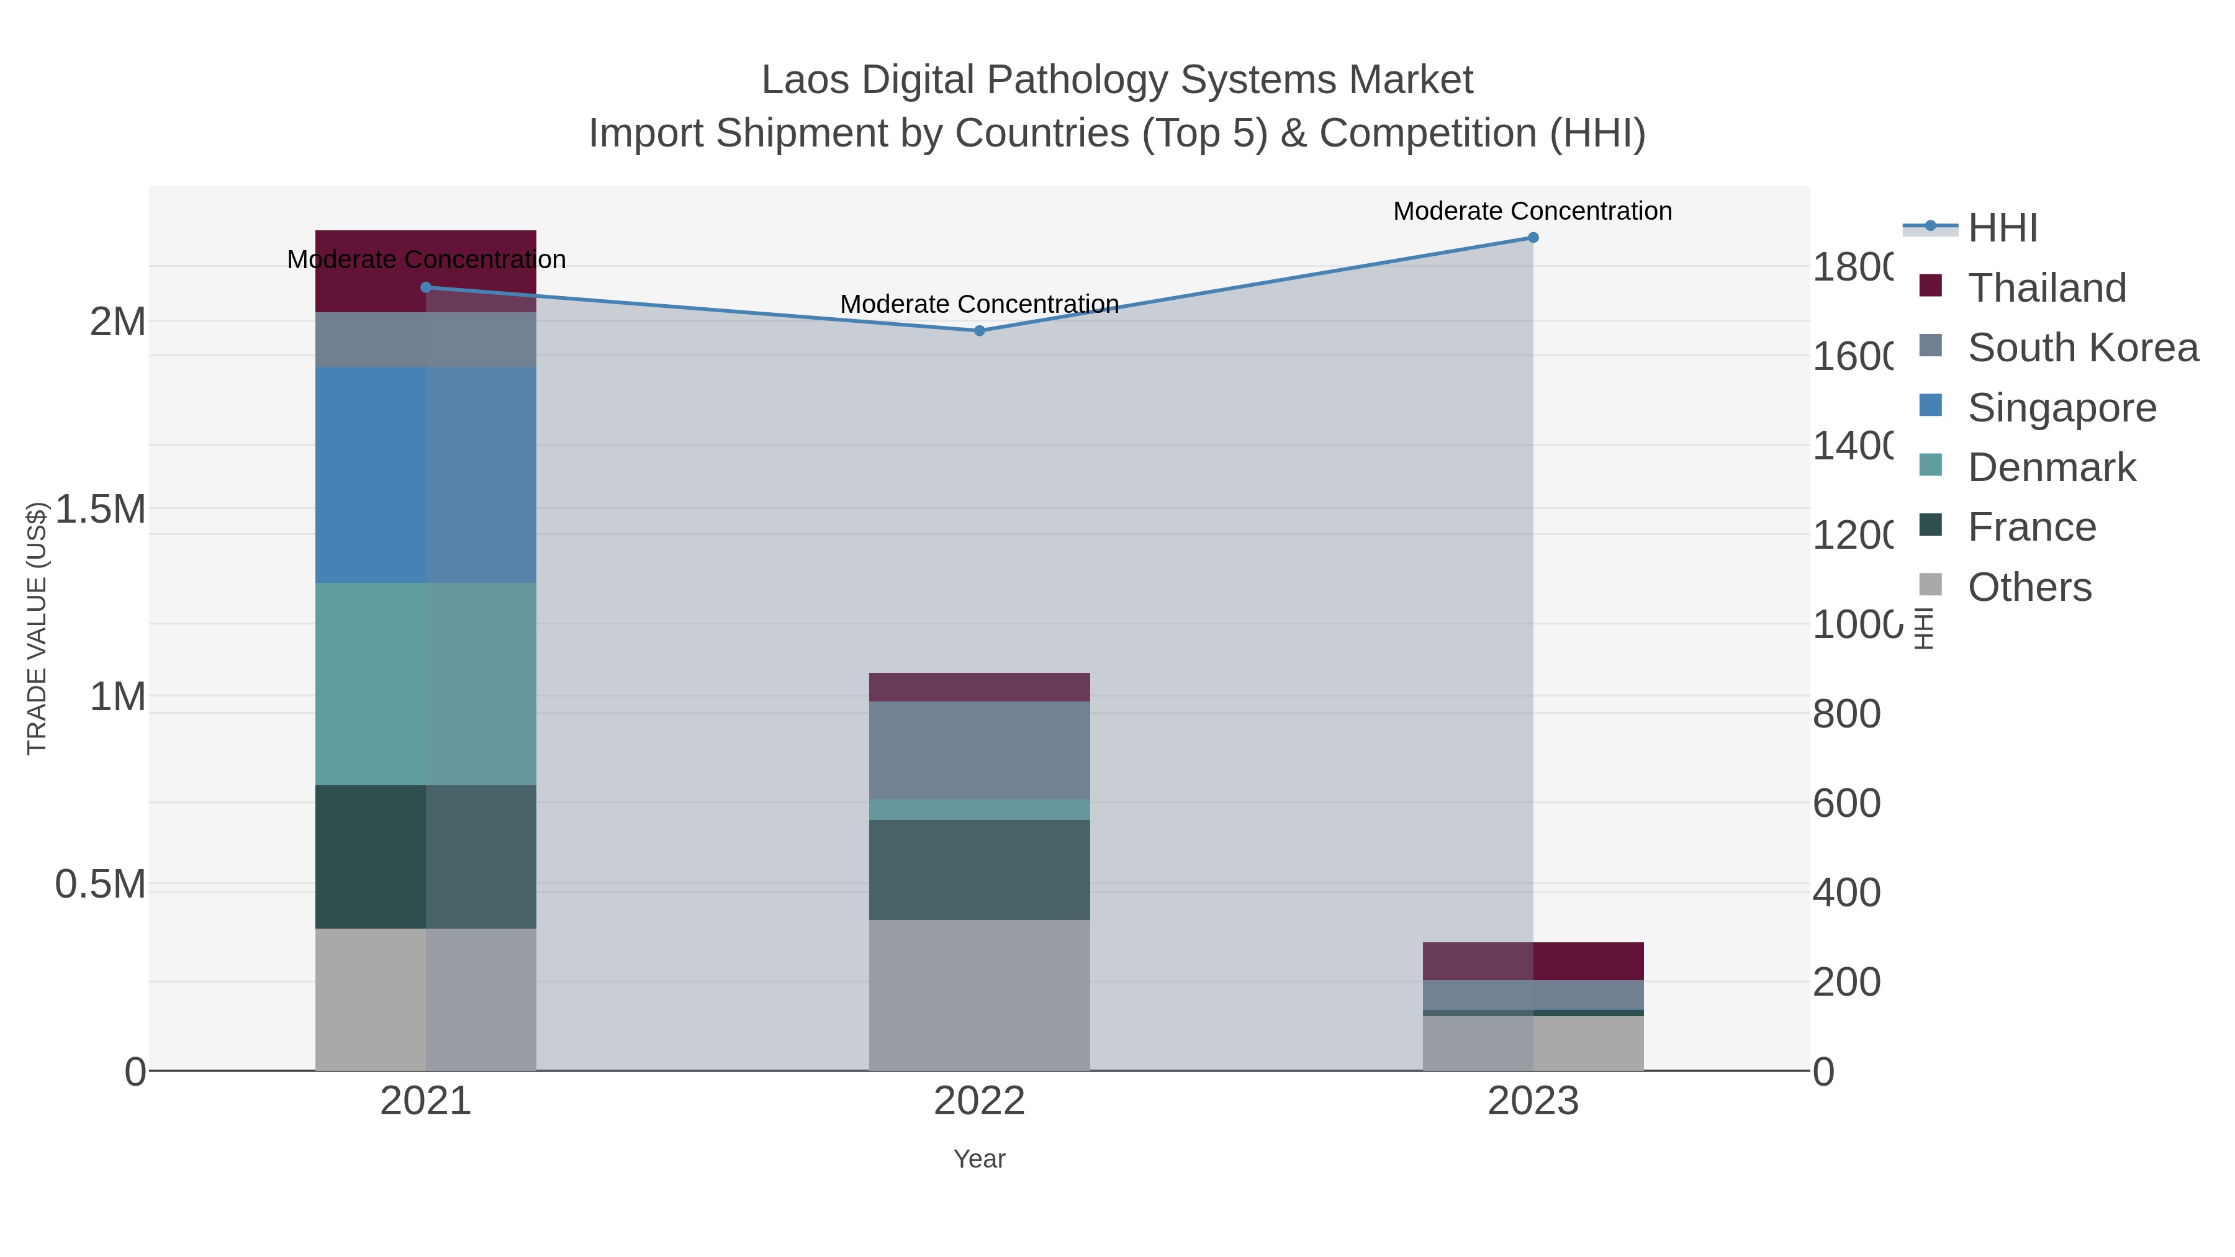This screenshot has height=1257, width=2235.
Task: Click the 2022 x-axis label
Action: [x=980, y=1102]
